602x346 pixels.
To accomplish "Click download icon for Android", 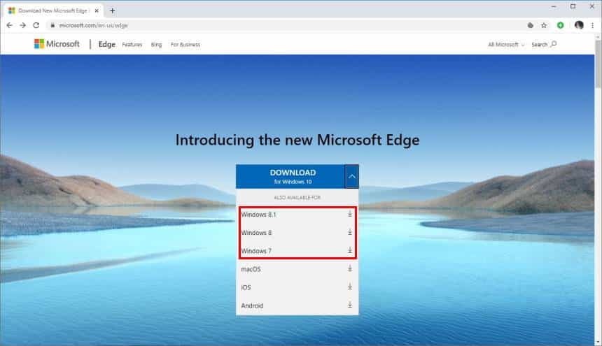I will 350,305.
